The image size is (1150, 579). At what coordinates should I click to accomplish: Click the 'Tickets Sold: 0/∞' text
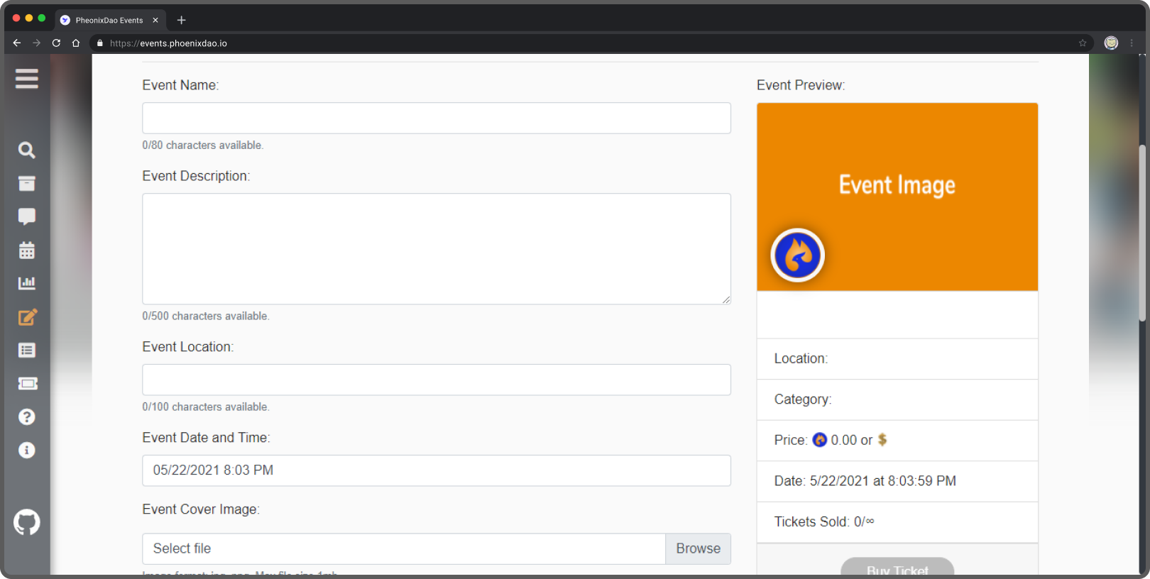click(824, 522)
